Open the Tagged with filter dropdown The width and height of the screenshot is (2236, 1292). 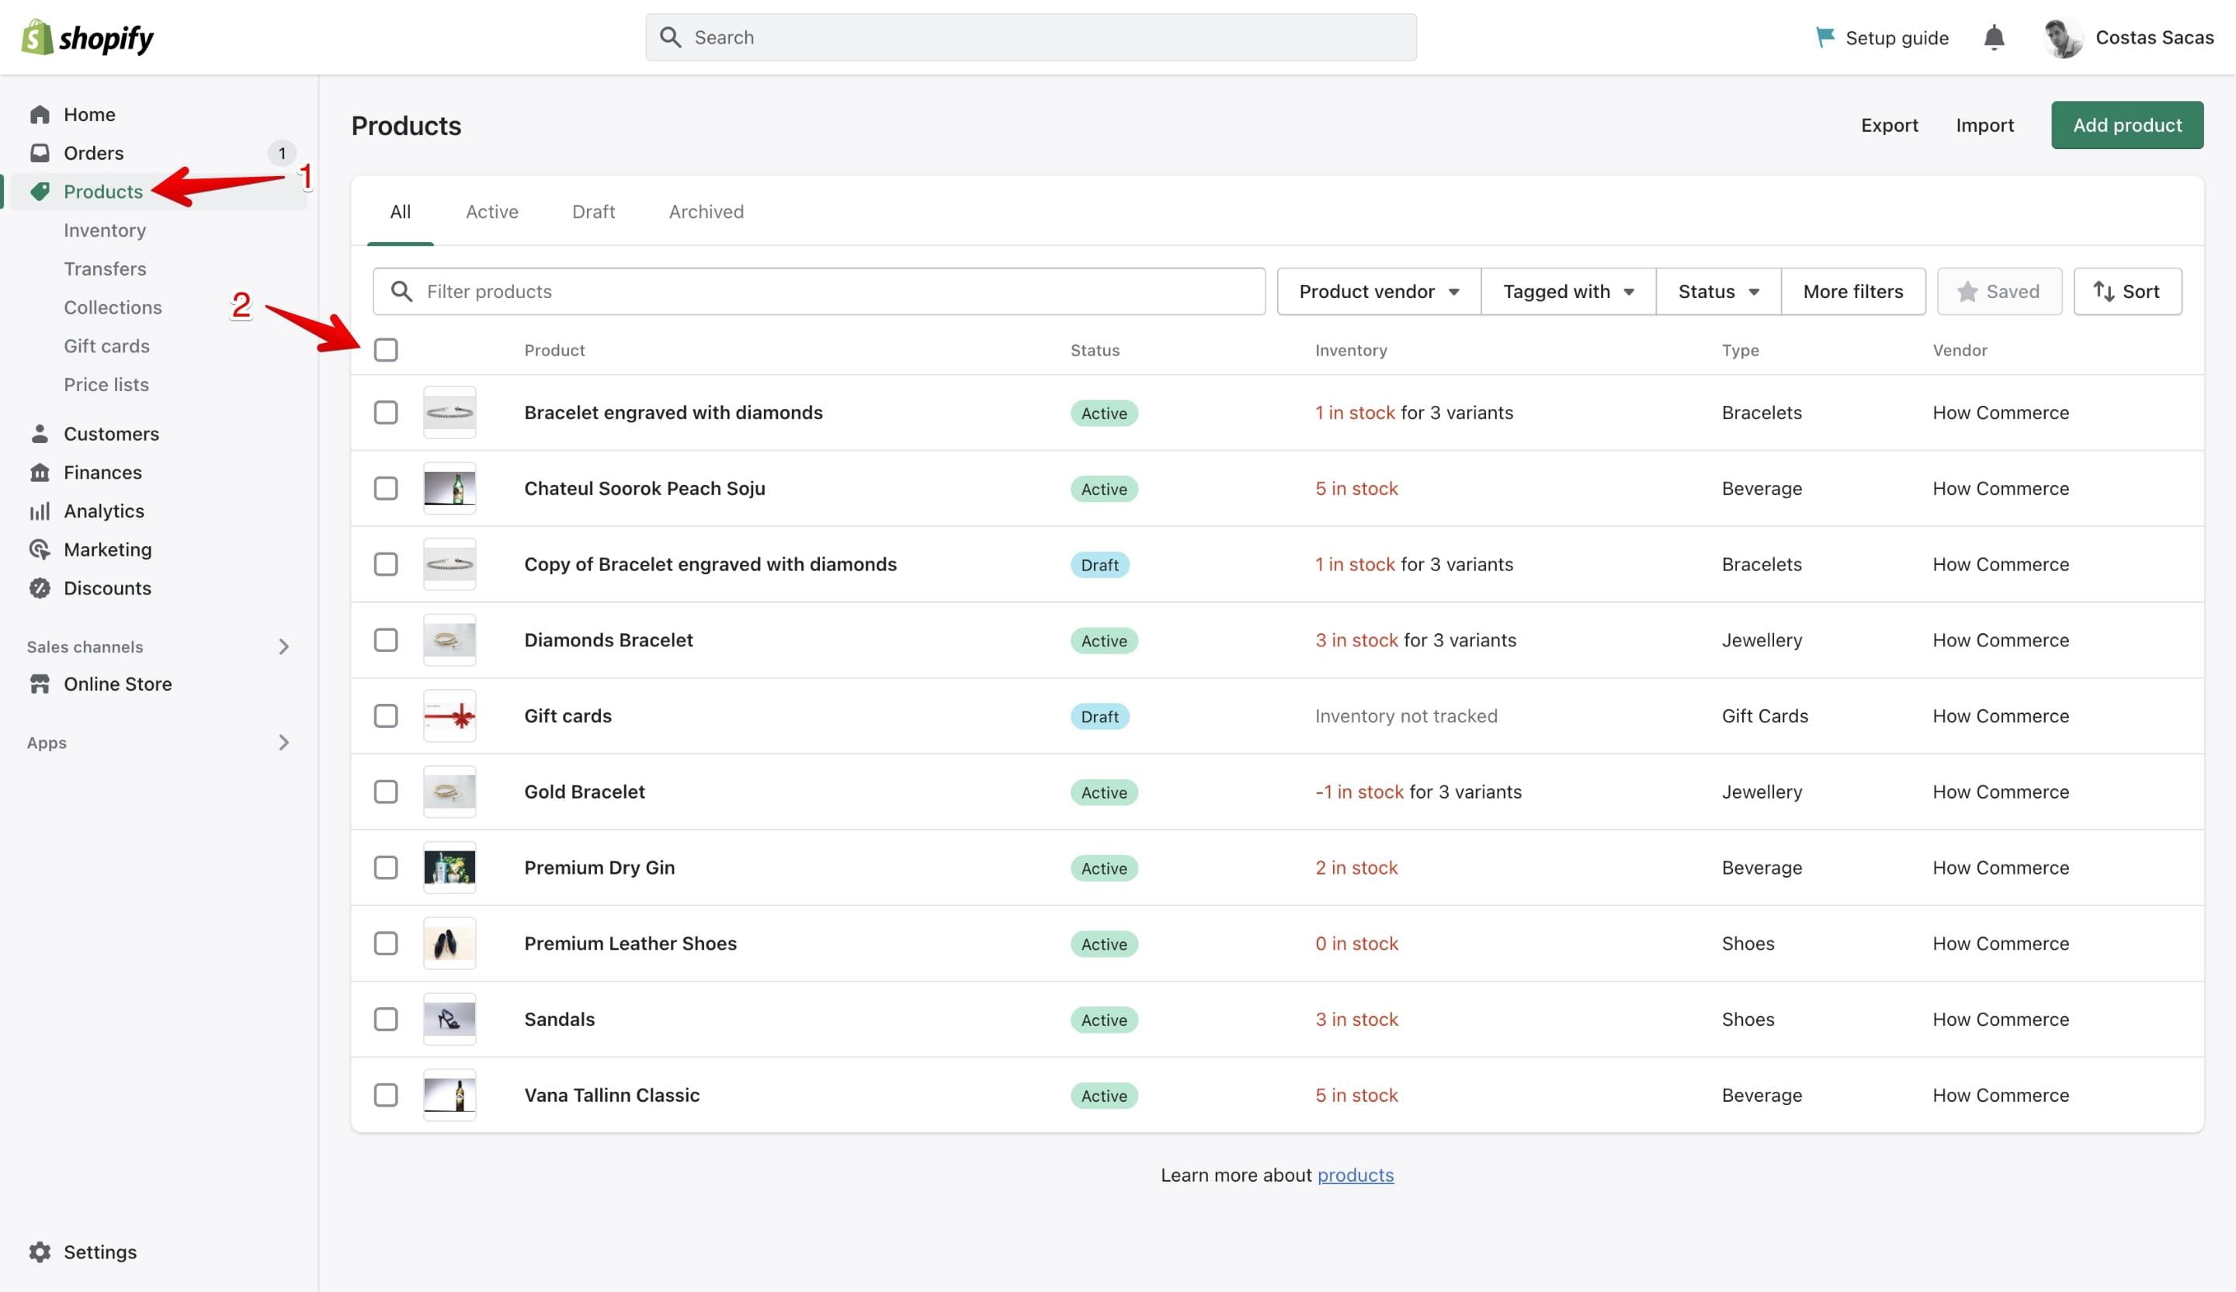point(1568,291)
